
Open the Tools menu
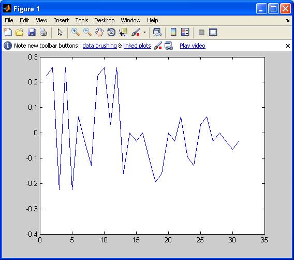(x=82, y=20)
